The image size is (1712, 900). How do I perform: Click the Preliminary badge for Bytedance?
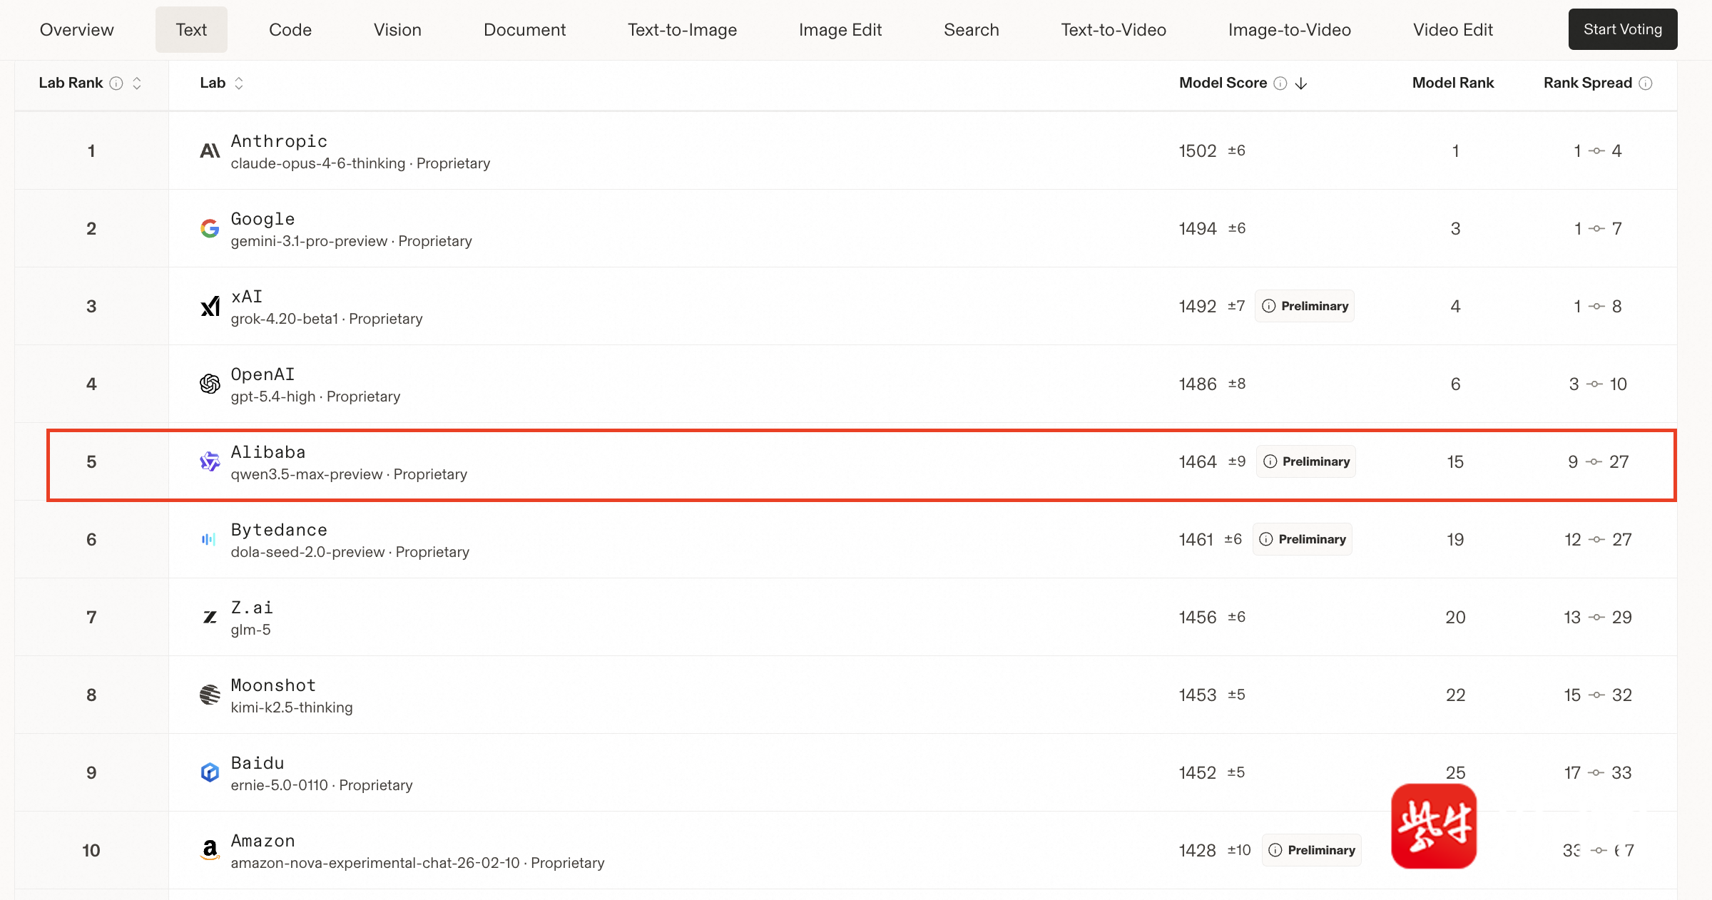(1303, 540)
